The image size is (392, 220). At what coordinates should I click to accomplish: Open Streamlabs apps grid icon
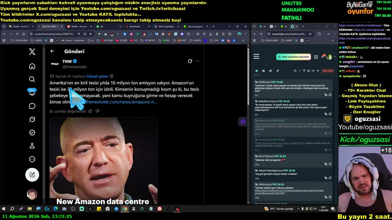316,57
